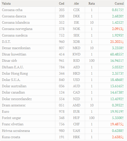Select the Dinar sirb name
This screenshot has width=127, height=141.
coord(9,61)
